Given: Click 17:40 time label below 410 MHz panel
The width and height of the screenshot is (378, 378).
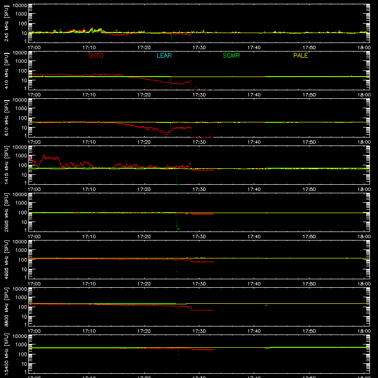Looking at the screenshot, I should coord(254,95).
